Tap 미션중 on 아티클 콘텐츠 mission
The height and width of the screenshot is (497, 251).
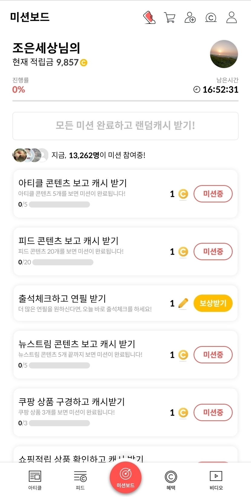tap(213, 194)
